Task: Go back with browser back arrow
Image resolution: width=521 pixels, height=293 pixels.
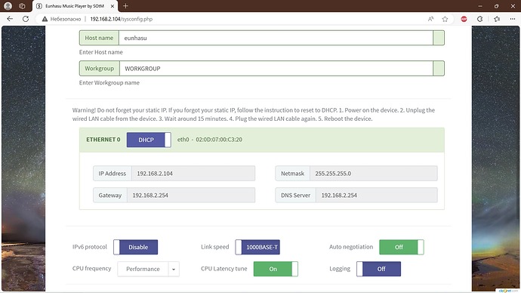Action: [10, 19]
